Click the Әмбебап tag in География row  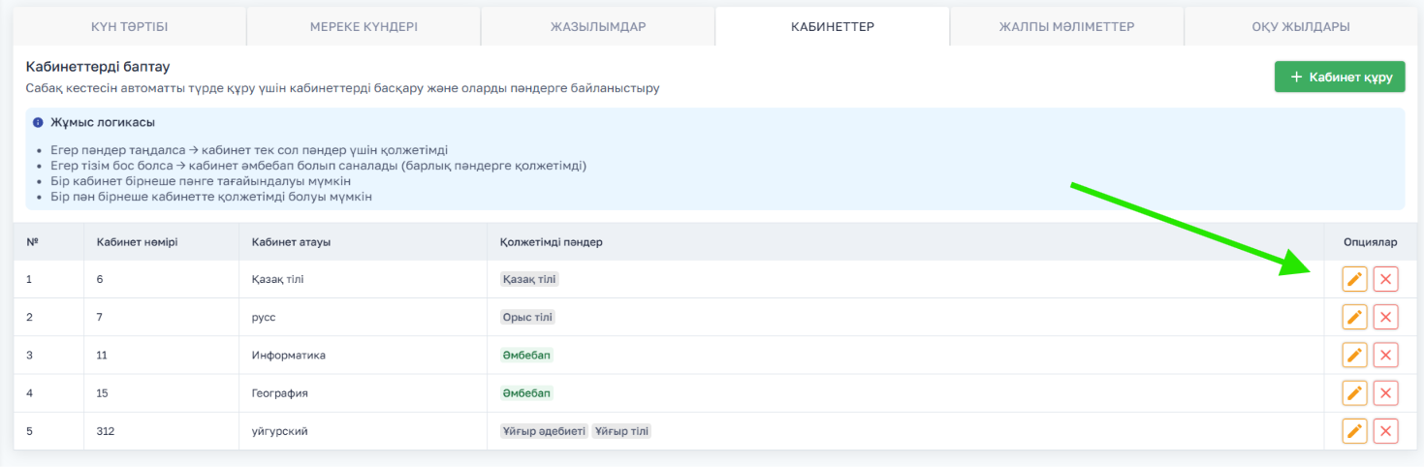point(526,393)
